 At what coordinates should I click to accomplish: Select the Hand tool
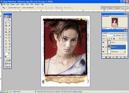click(x=6, y=50)
